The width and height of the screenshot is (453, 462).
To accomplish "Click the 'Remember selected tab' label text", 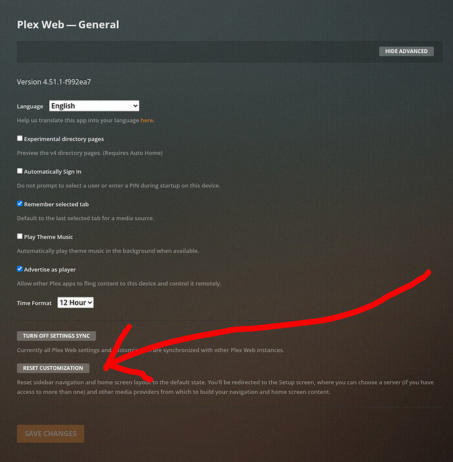I will [56, 204].
